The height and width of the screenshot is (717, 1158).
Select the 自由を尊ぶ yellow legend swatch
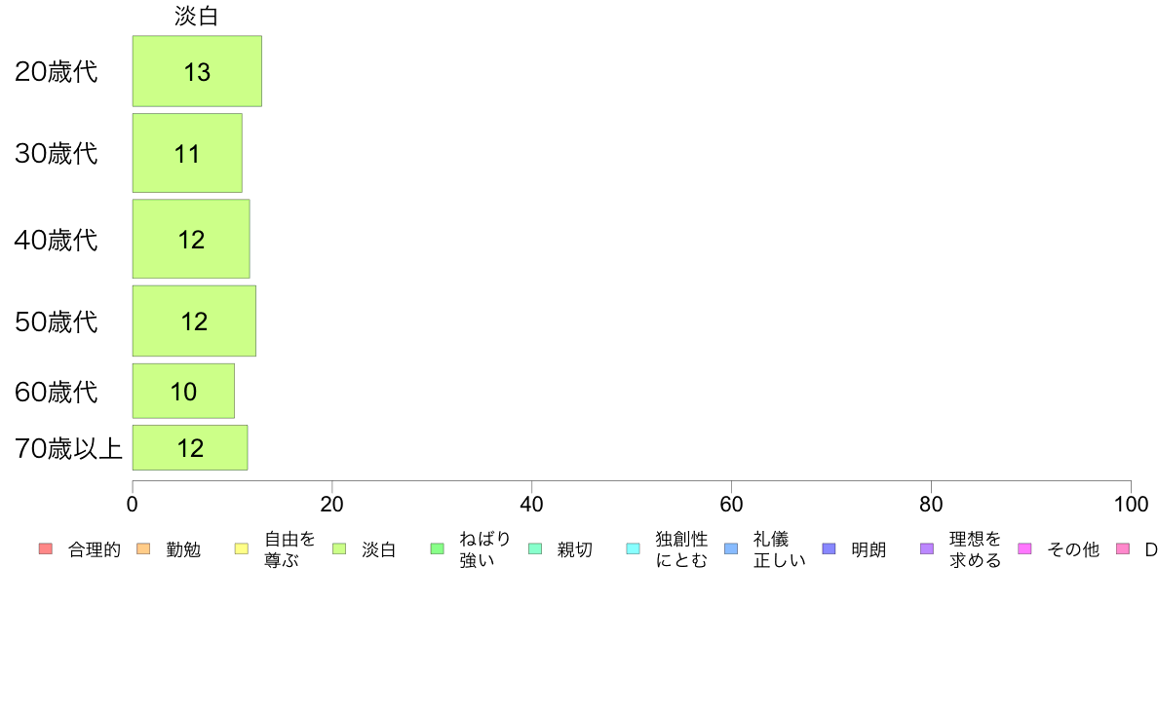click(x=242, y=548)
